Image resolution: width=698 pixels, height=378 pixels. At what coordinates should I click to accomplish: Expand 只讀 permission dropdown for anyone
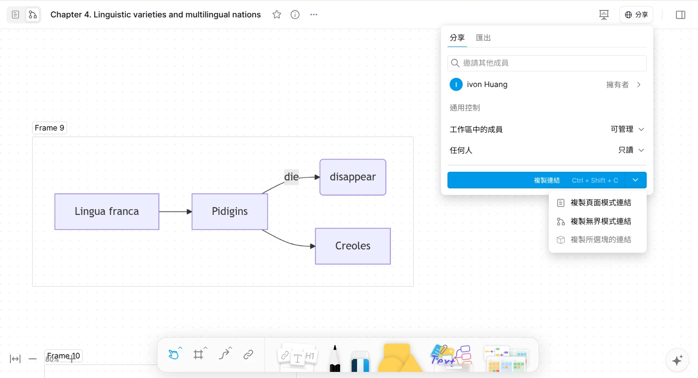pyautogui.click(x=631, y=150)
